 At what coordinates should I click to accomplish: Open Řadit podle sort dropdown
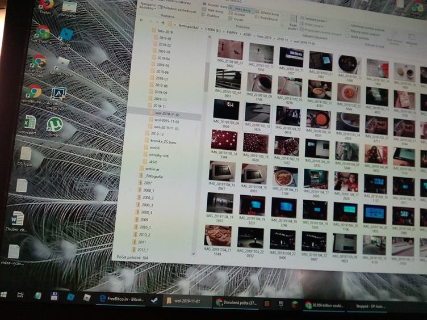[292, 23]
